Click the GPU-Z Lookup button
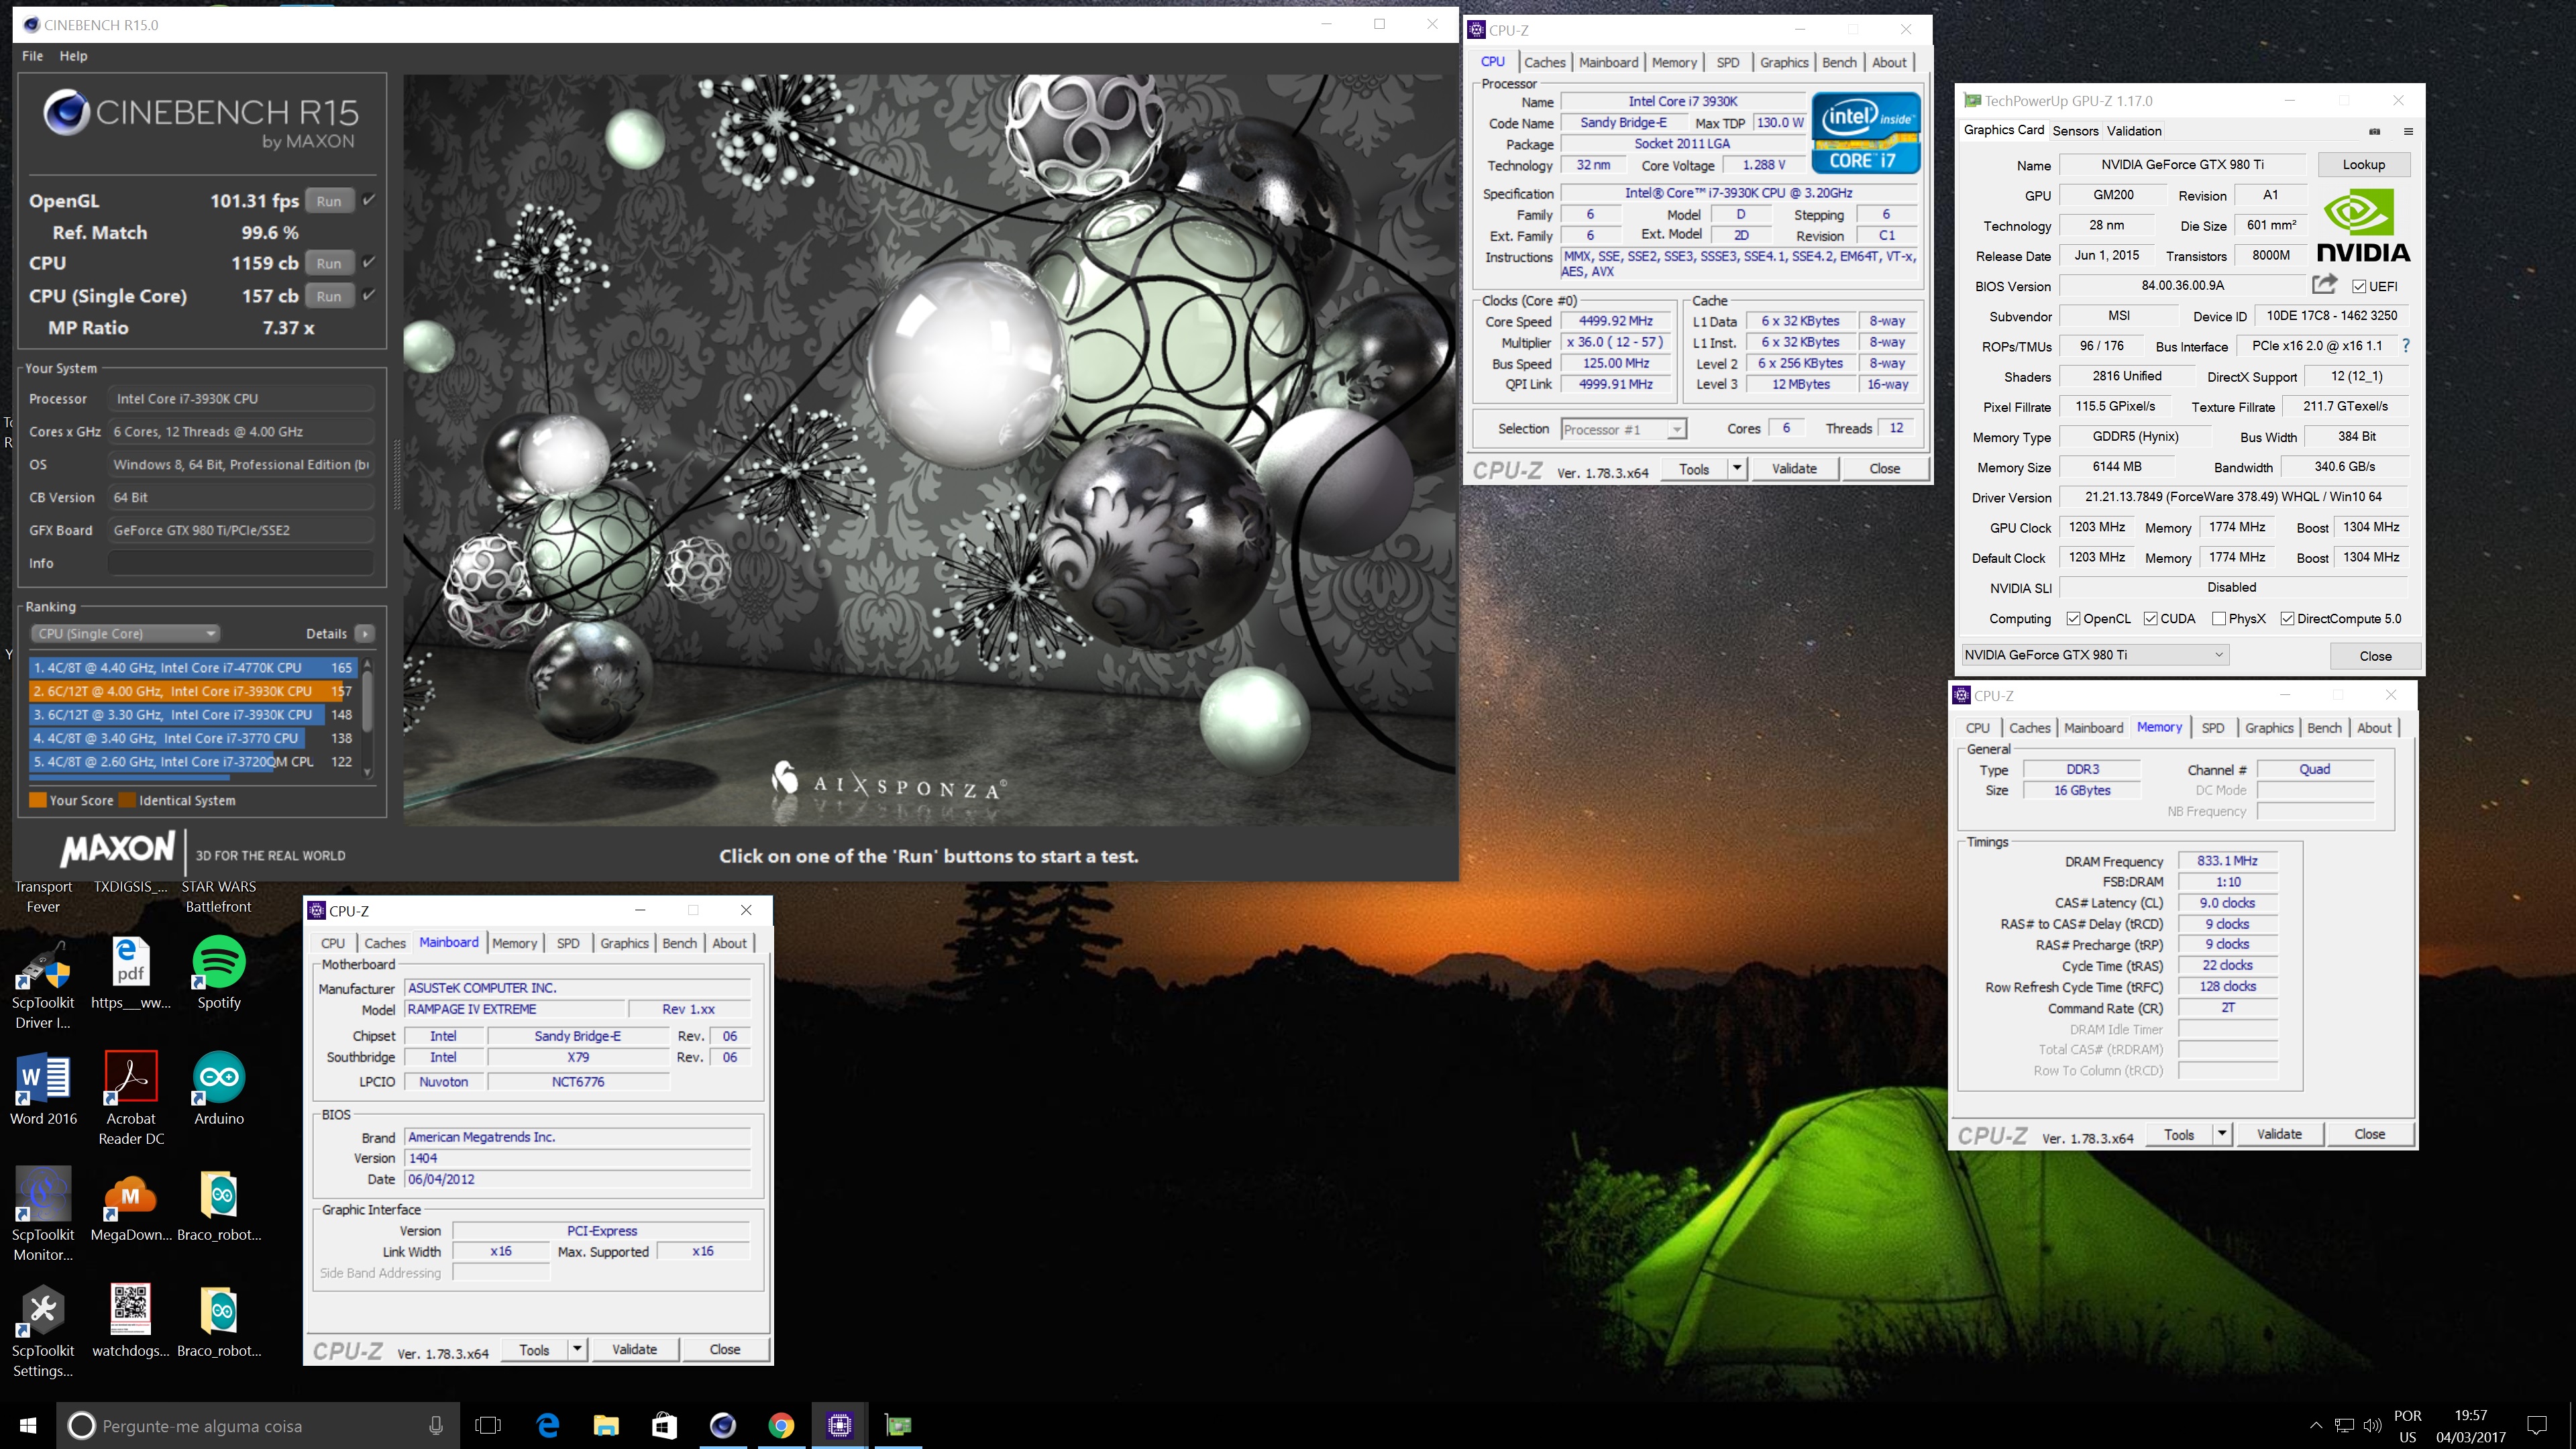Image resolution: width=2576 pixels, height=1449 pixels. tap(2363, 165)
